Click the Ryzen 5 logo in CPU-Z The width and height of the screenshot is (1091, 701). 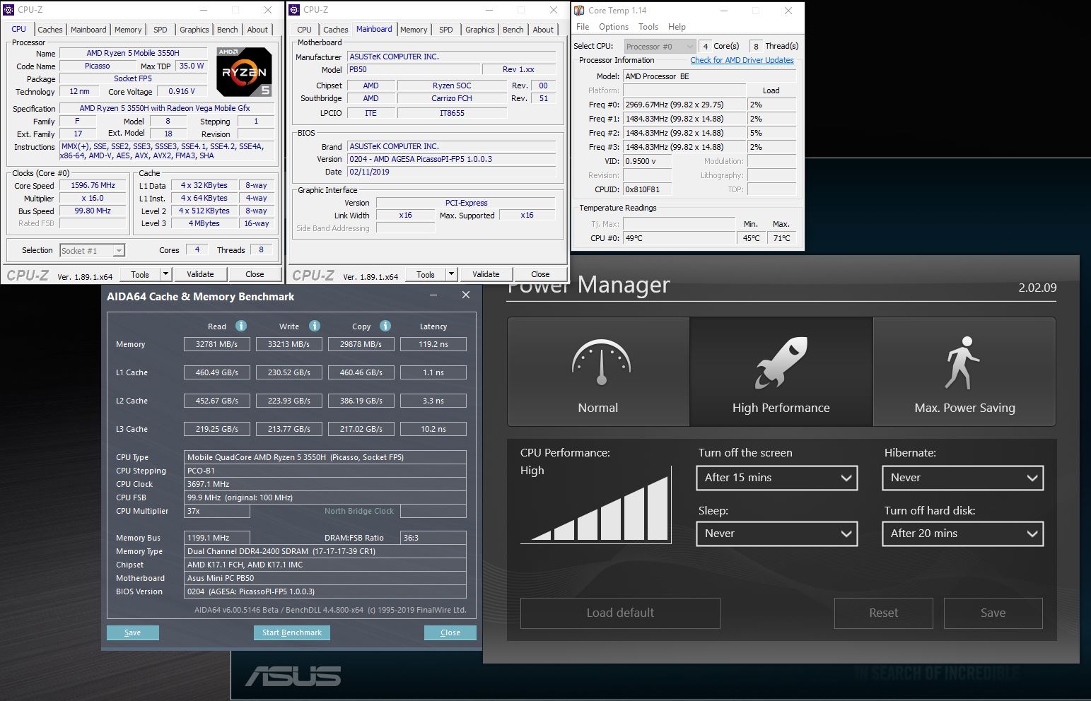[x=244, y=72]
